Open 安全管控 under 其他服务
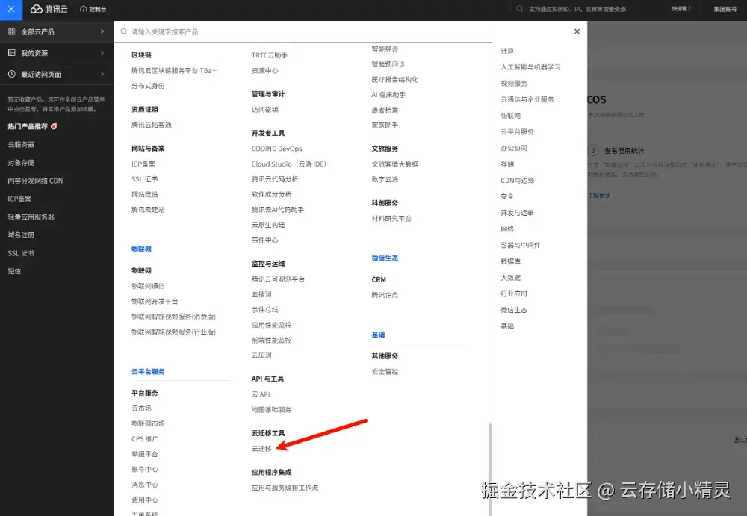The width and height of the screenshot is (747, 516). 385,372
